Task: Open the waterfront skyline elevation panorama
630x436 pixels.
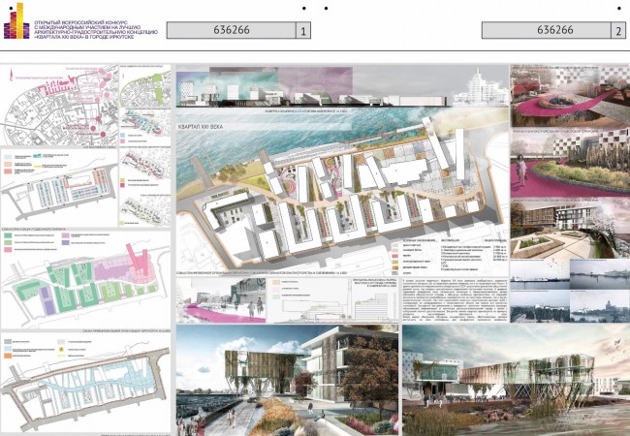Action: pos(342,86)
